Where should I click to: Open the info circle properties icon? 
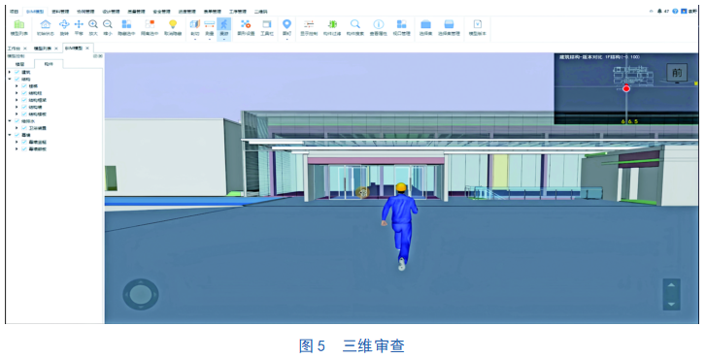(x=378, y=24)
